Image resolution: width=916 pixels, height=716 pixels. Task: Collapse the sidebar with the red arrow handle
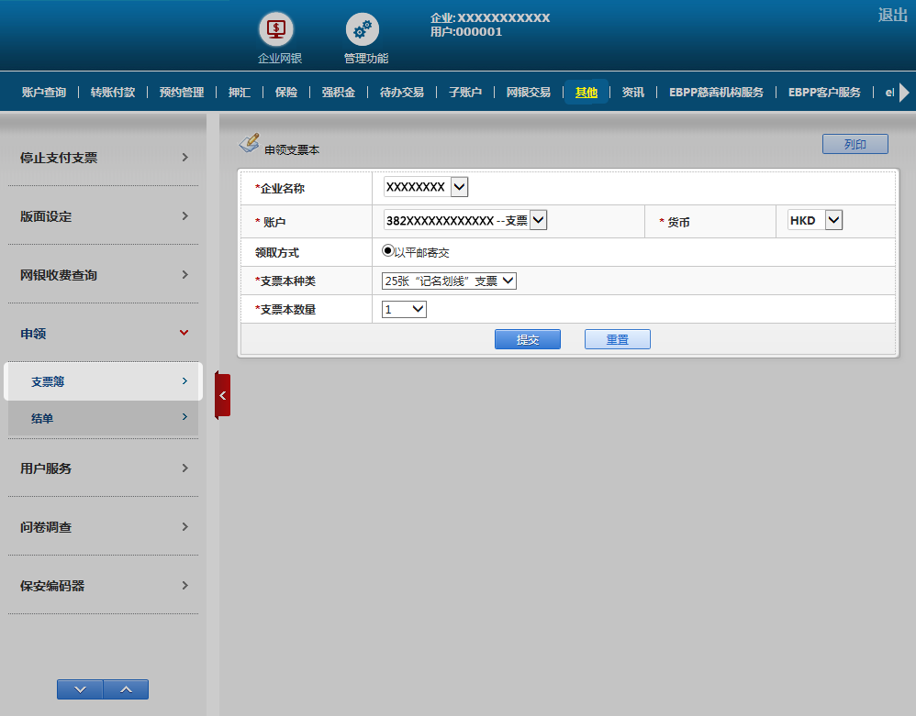222,395
